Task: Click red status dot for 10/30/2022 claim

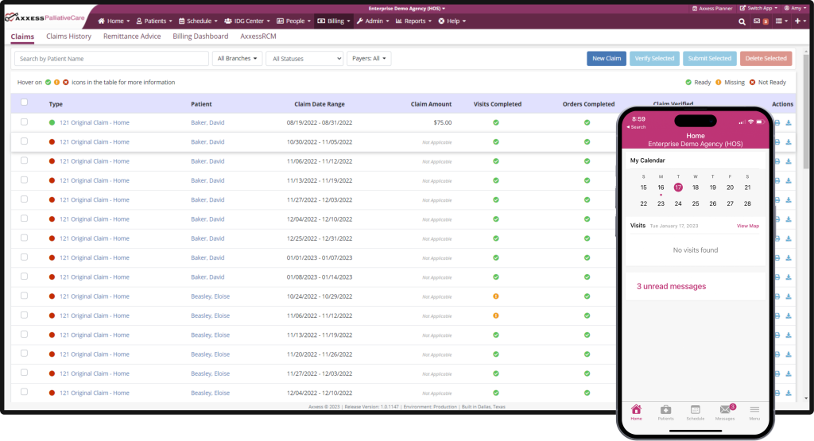Action: click(x=52, y=141)
